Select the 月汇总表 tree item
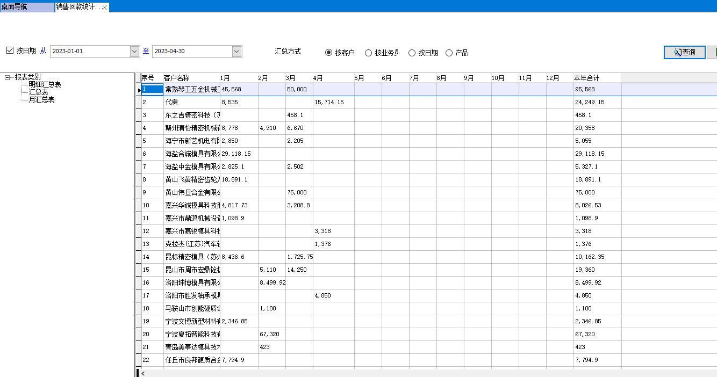 coord(42,99)
